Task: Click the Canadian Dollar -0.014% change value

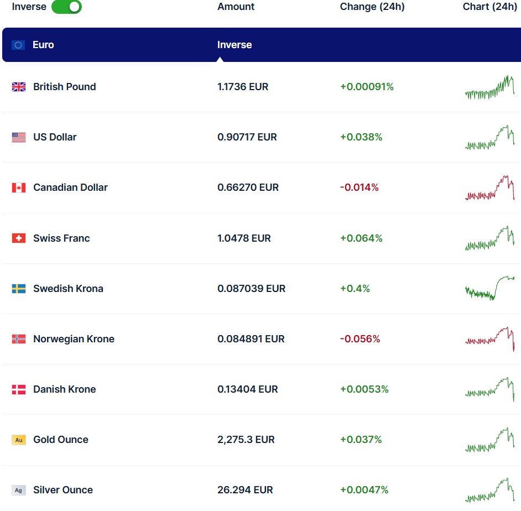Action: pos(360,187)
